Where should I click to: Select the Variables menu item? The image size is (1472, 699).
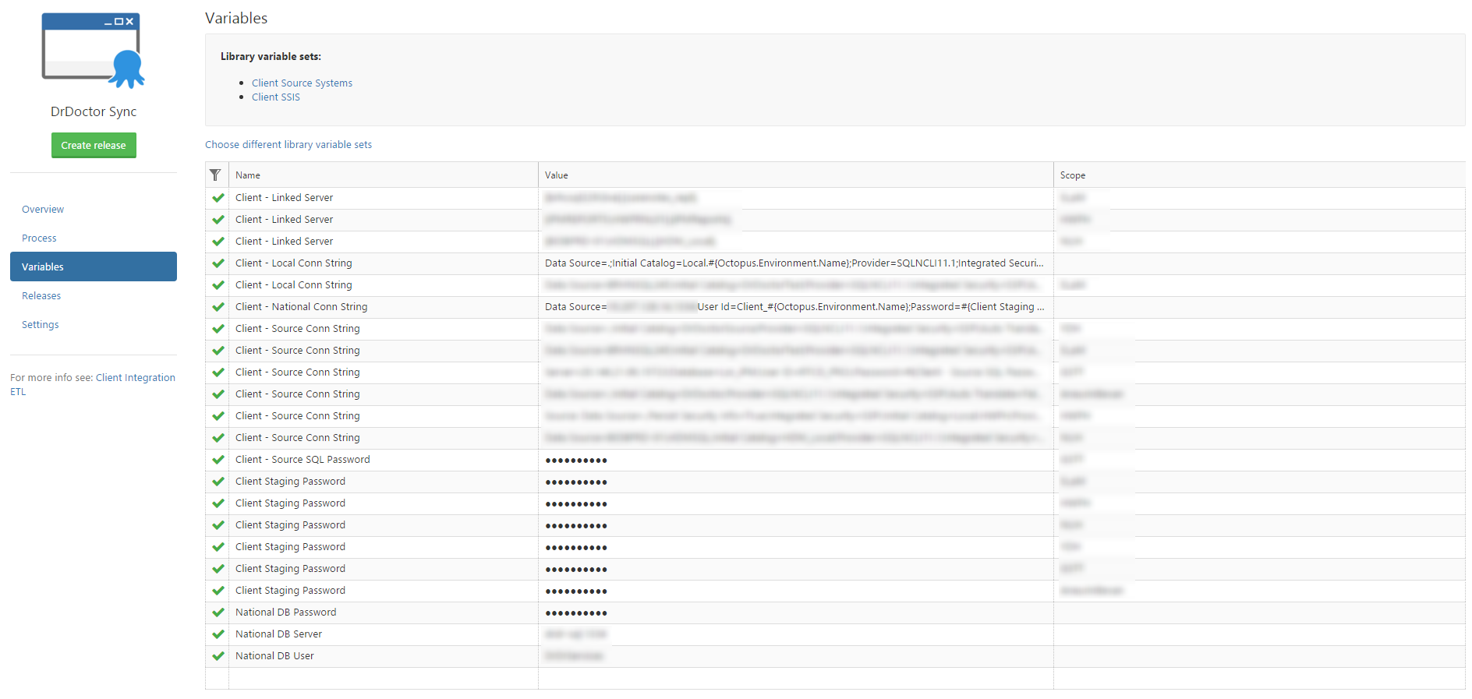(93, 267)
